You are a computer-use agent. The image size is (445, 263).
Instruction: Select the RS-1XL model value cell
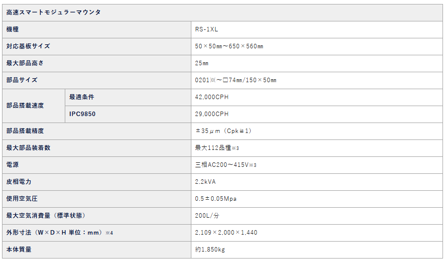click(x=317, y=29)
